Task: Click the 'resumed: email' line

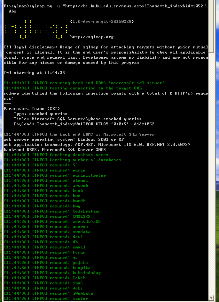Action: tap(44, 247)
